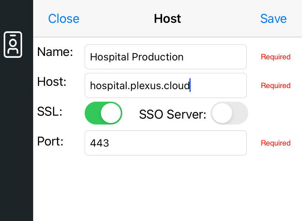Click the Required note beside Port
Viewport: 302px width, 221px height.
click(275, 143)
